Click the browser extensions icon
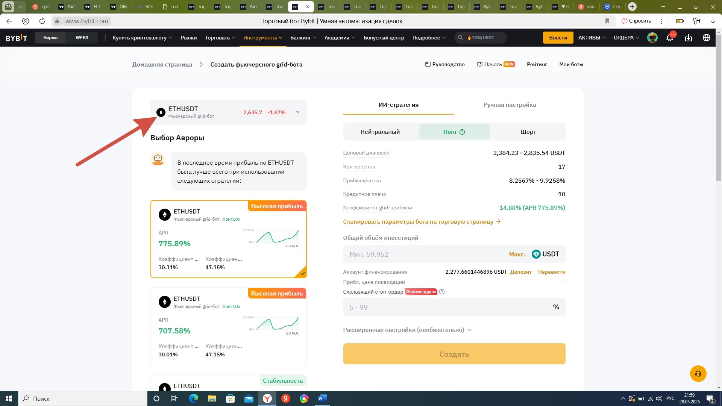This screenshot has height=406, width=722. click(x=696, y=21)
